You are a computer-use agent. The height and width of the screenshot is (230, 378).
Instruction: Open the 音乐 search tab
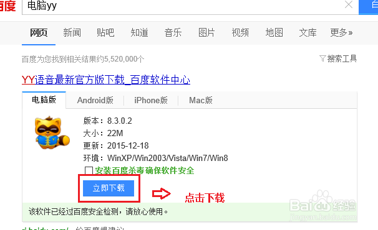point(173,33)
